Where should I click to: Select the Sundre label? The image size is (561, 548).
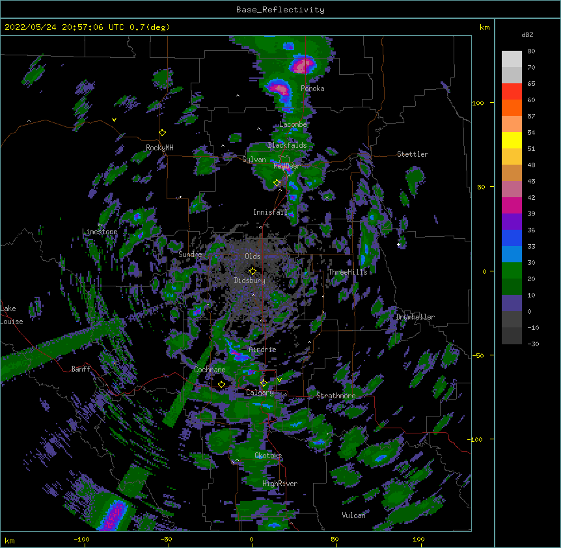pyautogui.click(x=190, y=254)
